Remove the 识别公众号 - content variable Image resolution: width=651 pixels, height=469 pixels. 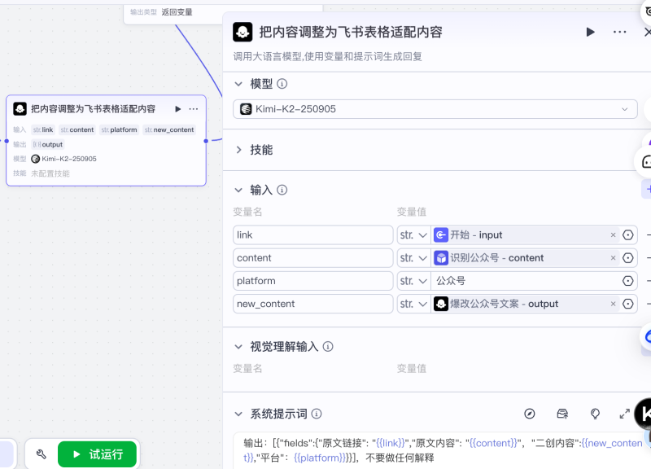tap(613, 257)
